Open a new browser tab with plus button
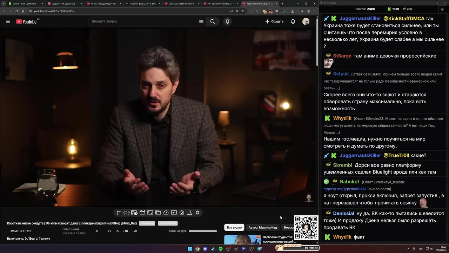Viewport: 449px width, 253px height. pos(282,4)
